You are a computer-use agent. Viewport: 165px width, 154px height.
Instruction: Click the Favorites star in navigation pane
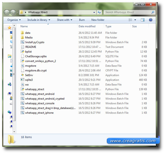pyautogui.click(x=9, y=28)
